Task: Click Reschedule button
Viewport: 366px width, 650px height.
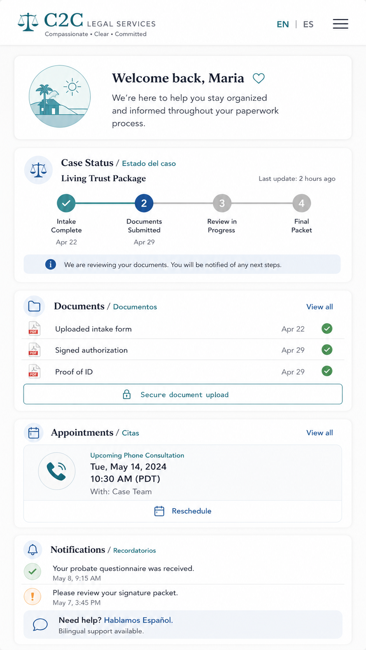Action: click(183, 511)
